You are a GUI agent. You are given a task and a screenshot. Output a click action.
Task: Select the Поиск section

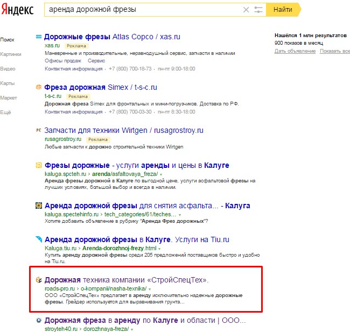click(7, 40)
